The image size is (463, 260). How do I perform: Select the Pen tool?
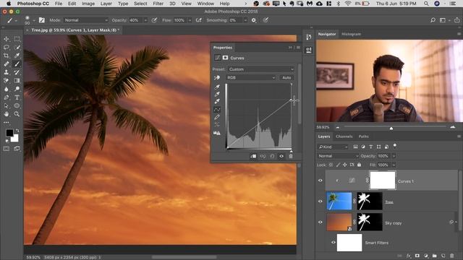click(7, 97)
